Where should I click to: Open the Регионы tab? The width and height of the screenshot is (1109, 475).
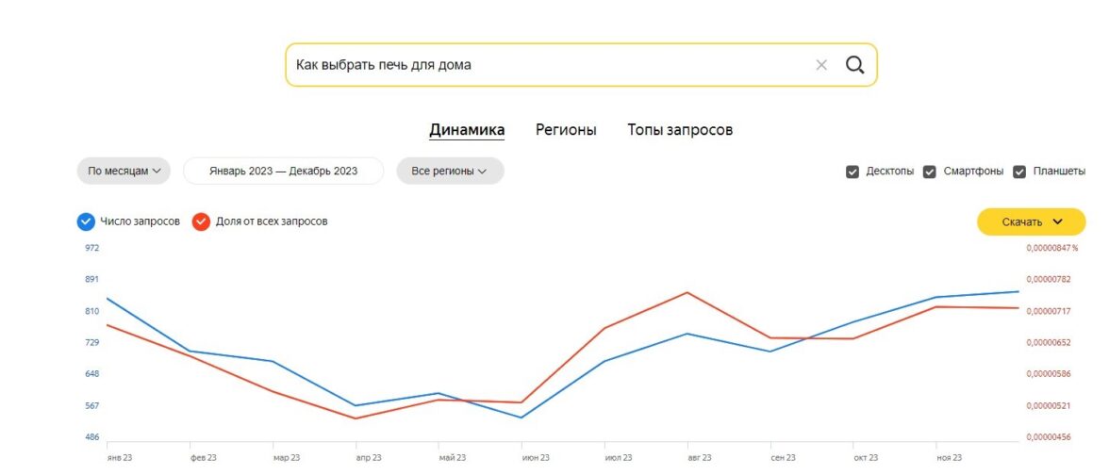coord(566,130)
